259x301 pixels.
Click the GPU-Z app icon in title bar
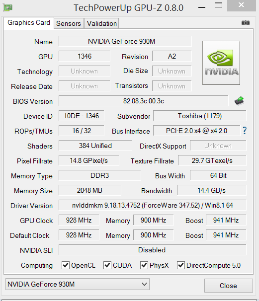pos(8,7)
